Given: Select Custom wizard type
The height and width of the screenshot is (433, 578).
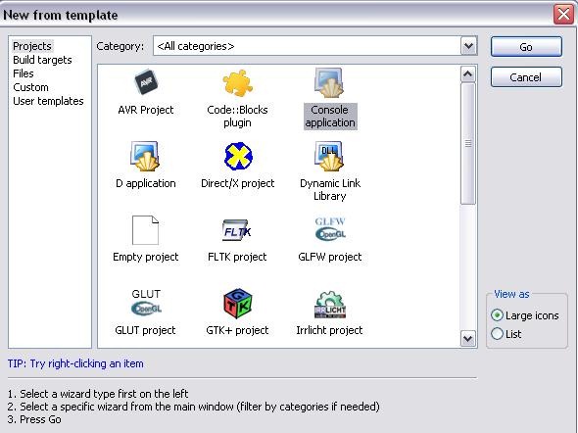Looking at the screenshot, I should coord(30,87).
